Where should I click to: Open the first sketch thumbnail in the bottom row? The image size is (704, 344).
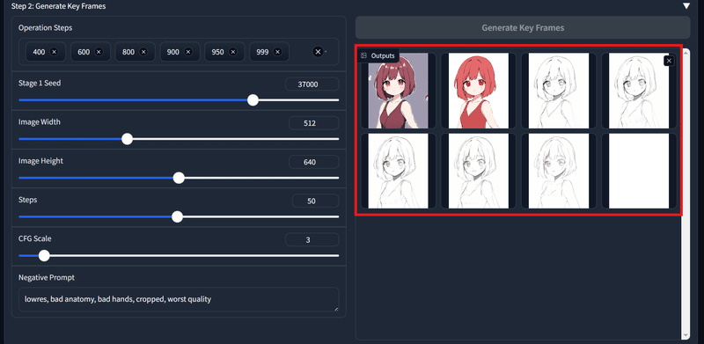(399, 171)
